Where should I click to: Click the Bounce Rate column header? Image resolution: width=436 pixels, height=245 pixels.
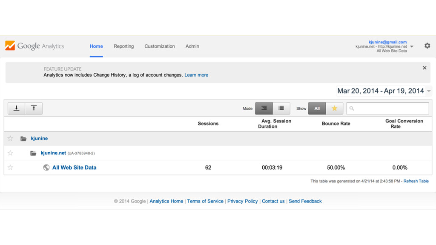pos(336,124)
